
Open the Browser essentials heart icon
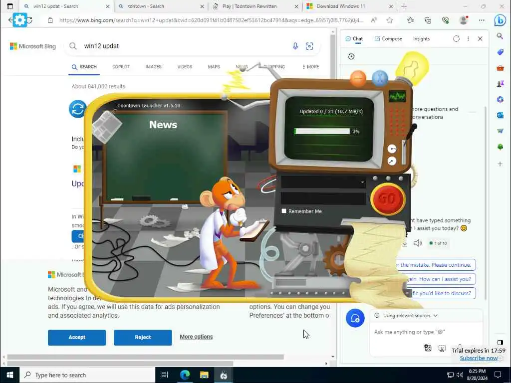(x=445, y=20)
